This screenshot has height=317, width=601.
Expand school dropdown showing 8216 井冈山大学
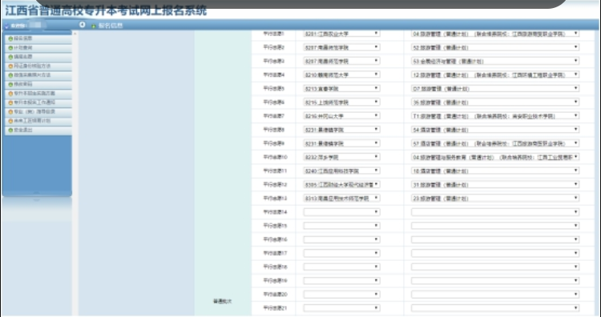[341, 116]
